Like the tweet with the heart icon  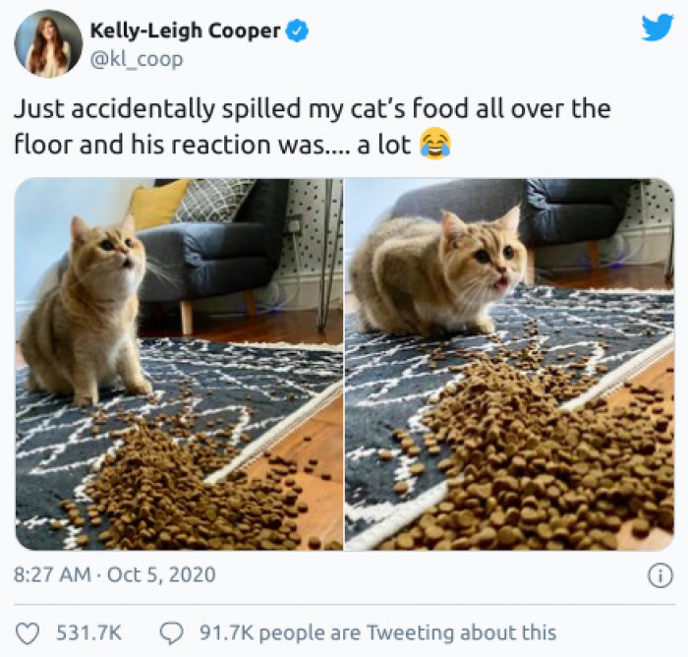(x=28, y=633)
